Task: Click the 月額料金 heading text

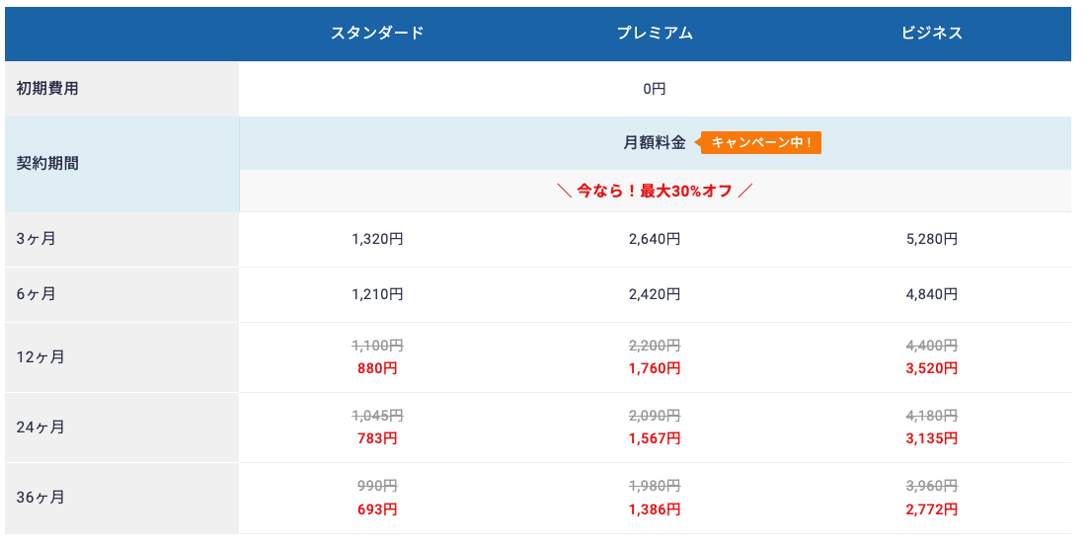Action: pyautogui.click(x=654, y=142)
